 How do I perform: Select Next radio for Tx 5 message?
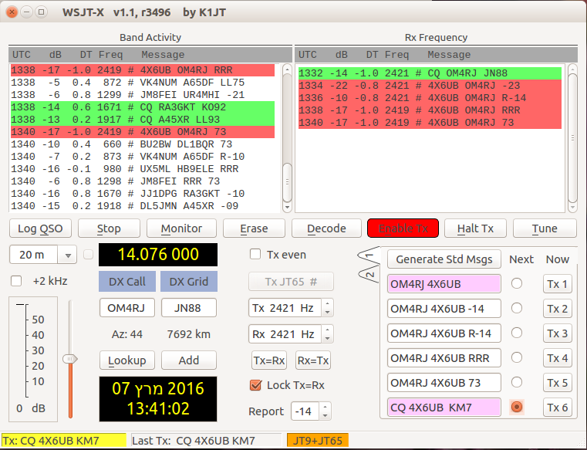[517, 382]
